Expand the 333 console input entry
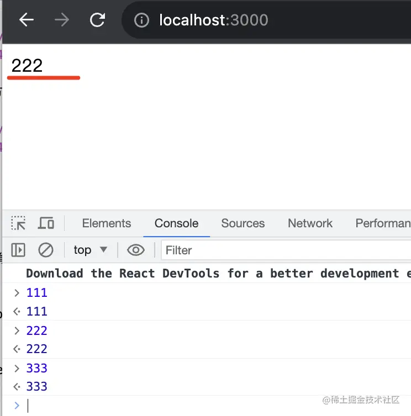 click(x=17, y=368)
